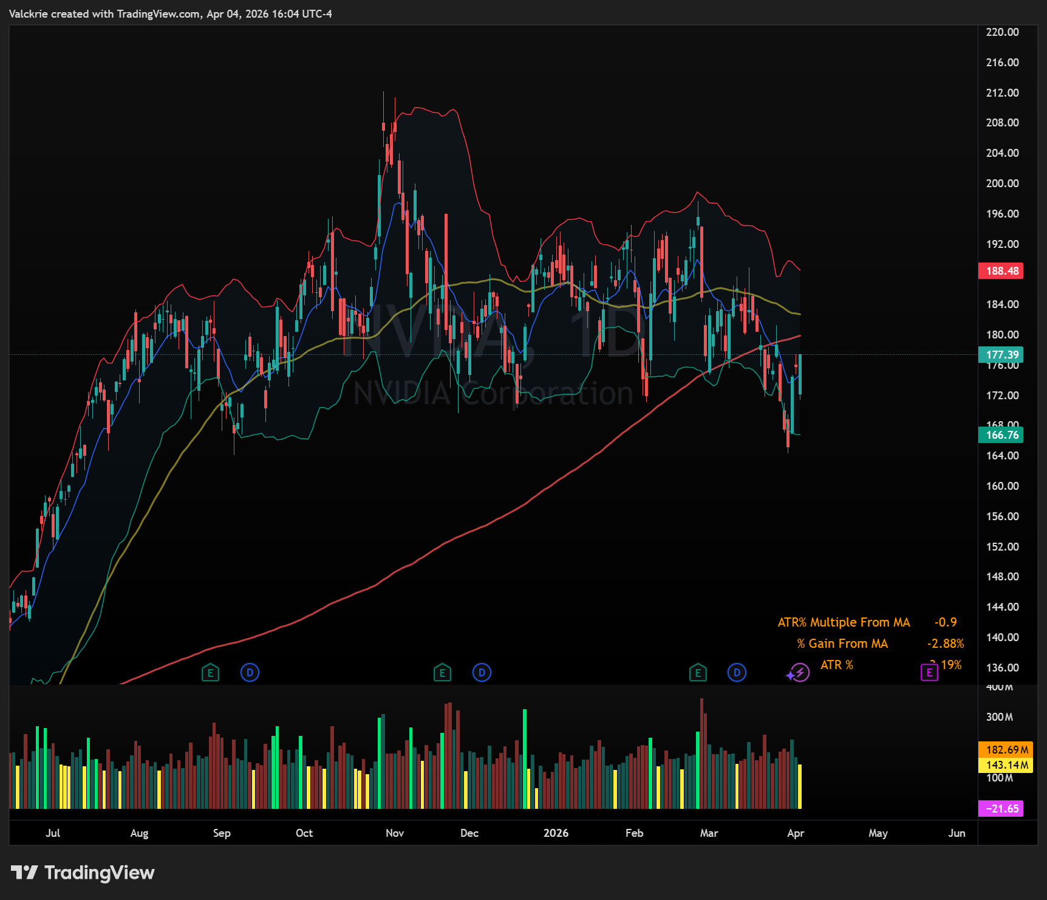Click the red 188.48 price label
1047x900 pixels.
(x=1001, y=271)
